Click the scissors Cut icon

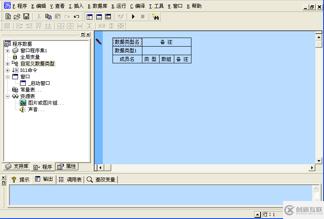point(39,16)
